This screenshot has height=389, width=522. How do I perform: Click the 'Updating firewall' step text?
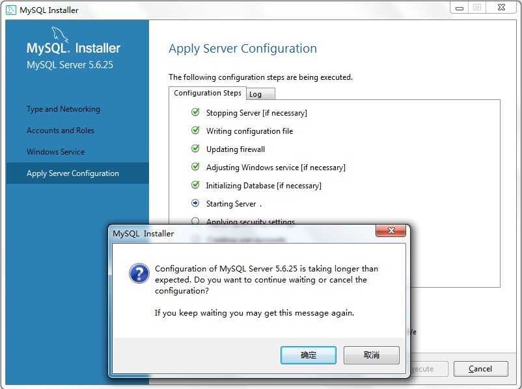click(236, 149)
